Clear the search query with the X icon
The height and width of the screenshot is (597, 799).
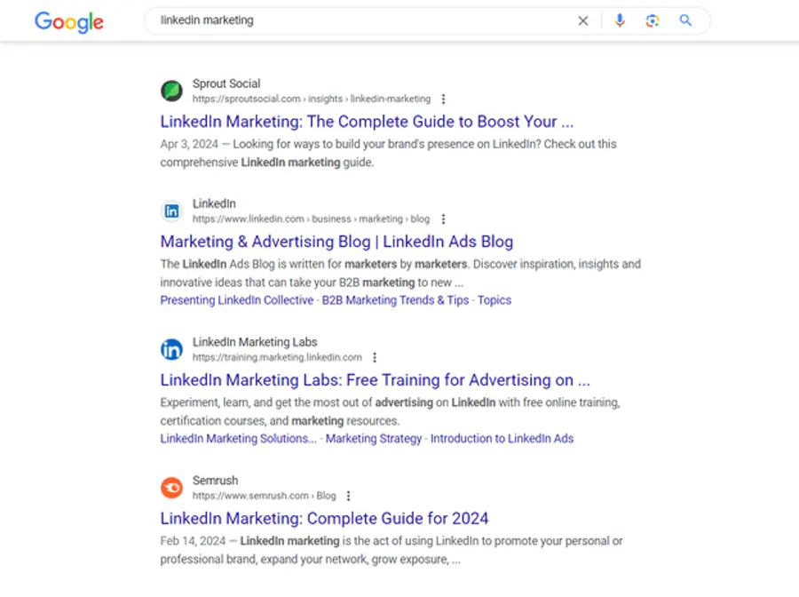coord(583,20)
